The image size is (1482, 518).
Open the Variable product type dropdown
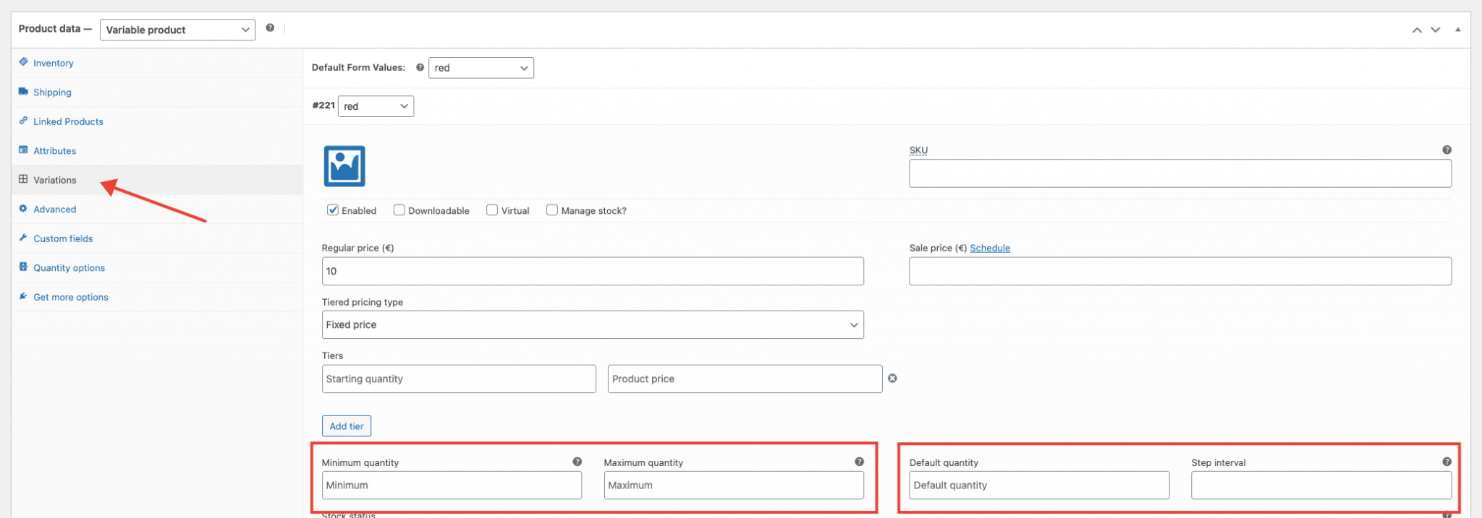[177, 30]
